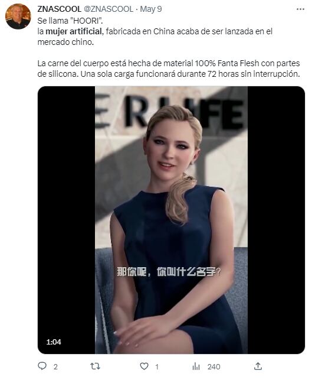Open the @ZNASCOOL handle link
312x380 pixels.
coord(109,9)
